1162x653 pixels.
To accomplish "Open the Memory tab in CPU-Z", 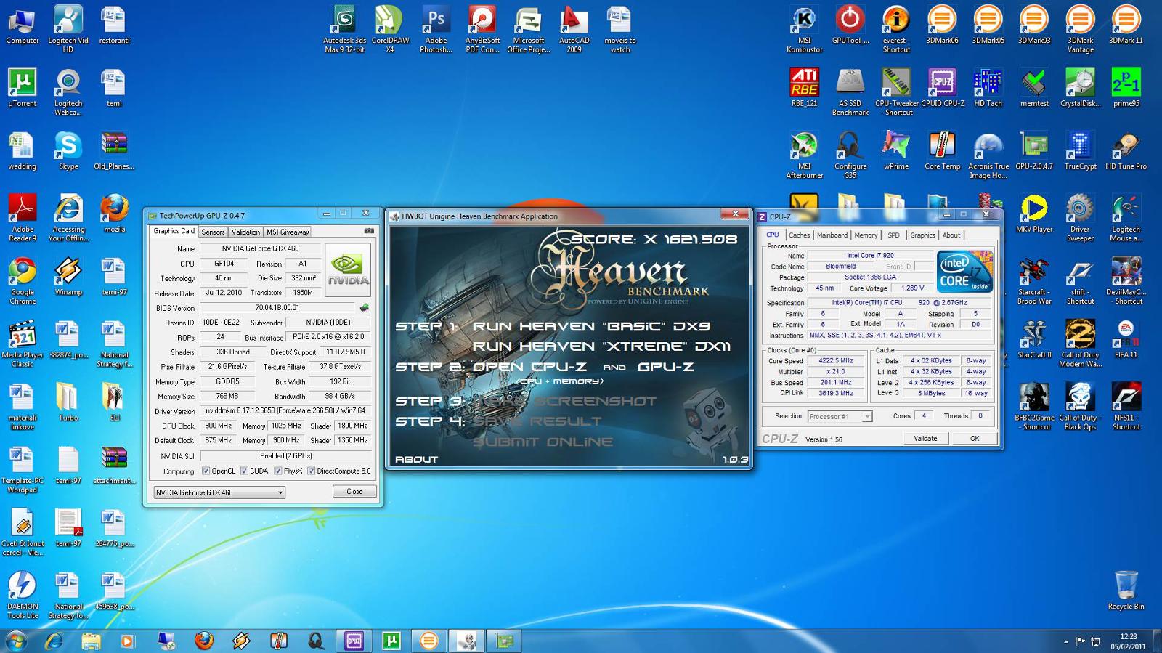I will (866, 235).
